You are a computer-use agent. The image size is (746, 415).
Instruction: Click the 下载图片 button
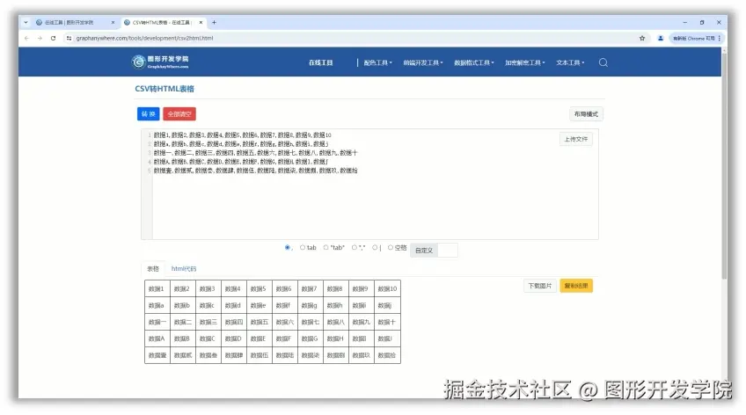[x=539, y=286]
